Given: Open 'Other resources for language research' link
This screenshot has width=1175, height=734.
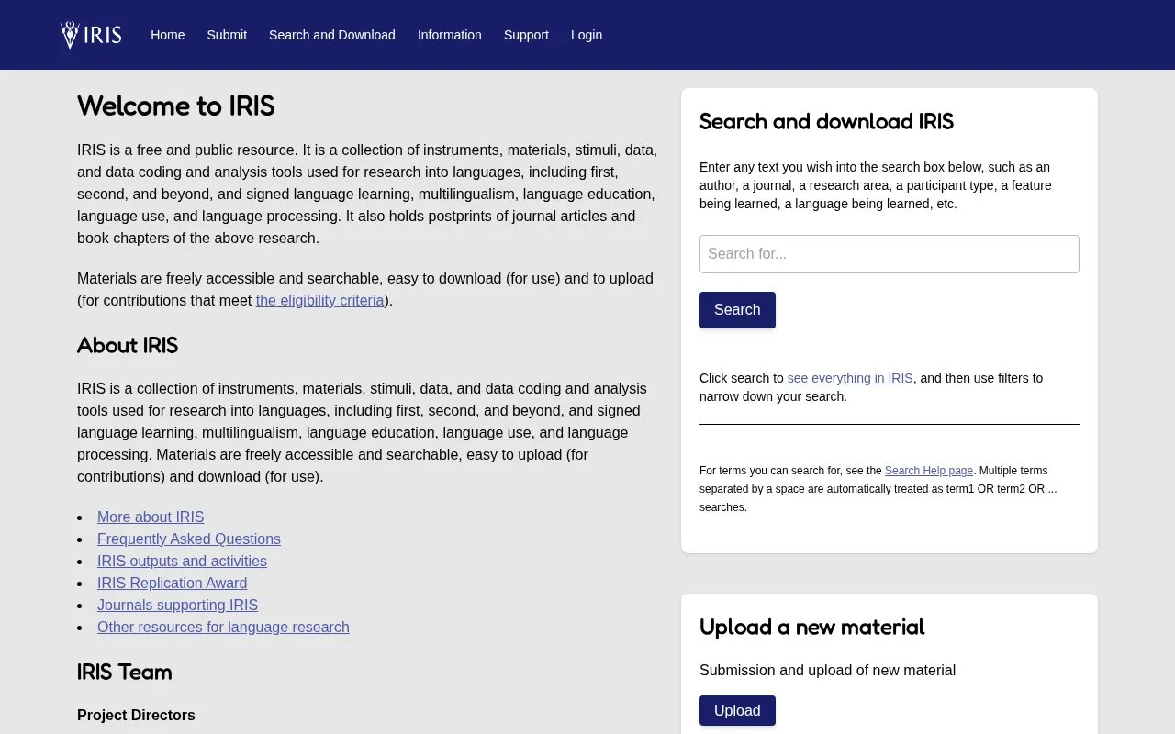Looking at the screenshot, I should tap(223, 628).
